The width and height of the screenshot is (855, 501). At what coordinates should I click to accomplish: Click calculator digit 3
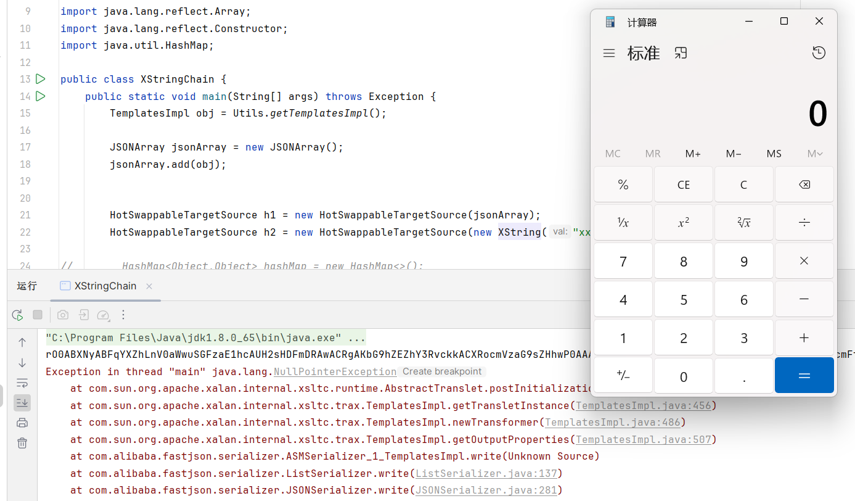click(744, 338)
